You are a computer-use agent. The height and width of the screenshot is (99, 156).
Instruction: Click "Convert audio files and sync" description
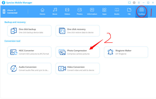click(34, 70)
